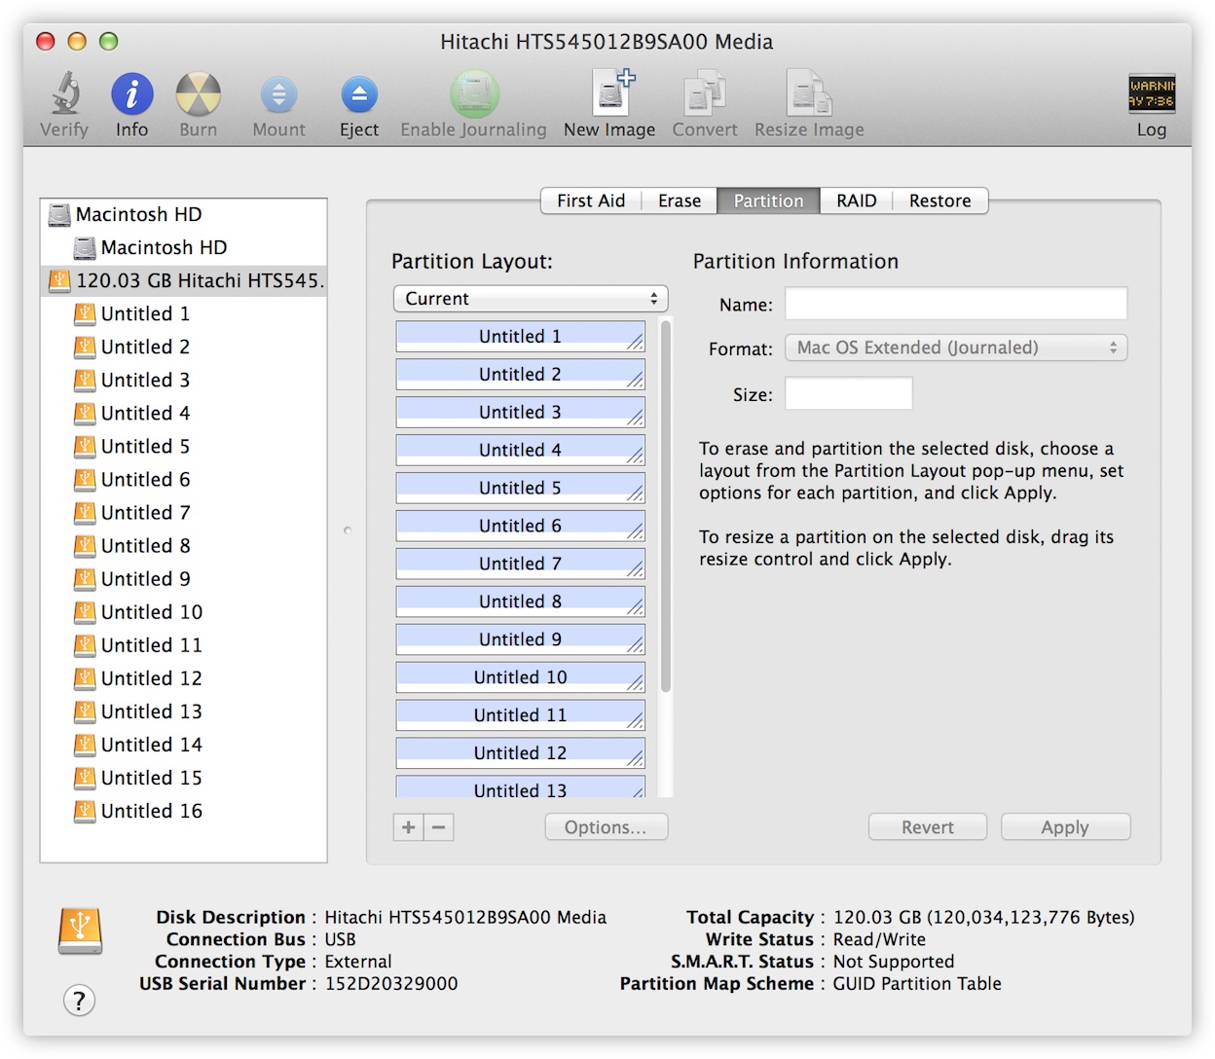Viewport: 1215px width, 1059px height.
Task: Open the Format Mac OS Extended dropdown
Action: click(956, 347)
